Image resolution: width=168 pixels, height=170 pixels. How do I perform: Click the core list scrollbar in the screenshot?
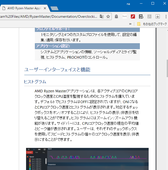pyautogui.click(x=46, y=161)
